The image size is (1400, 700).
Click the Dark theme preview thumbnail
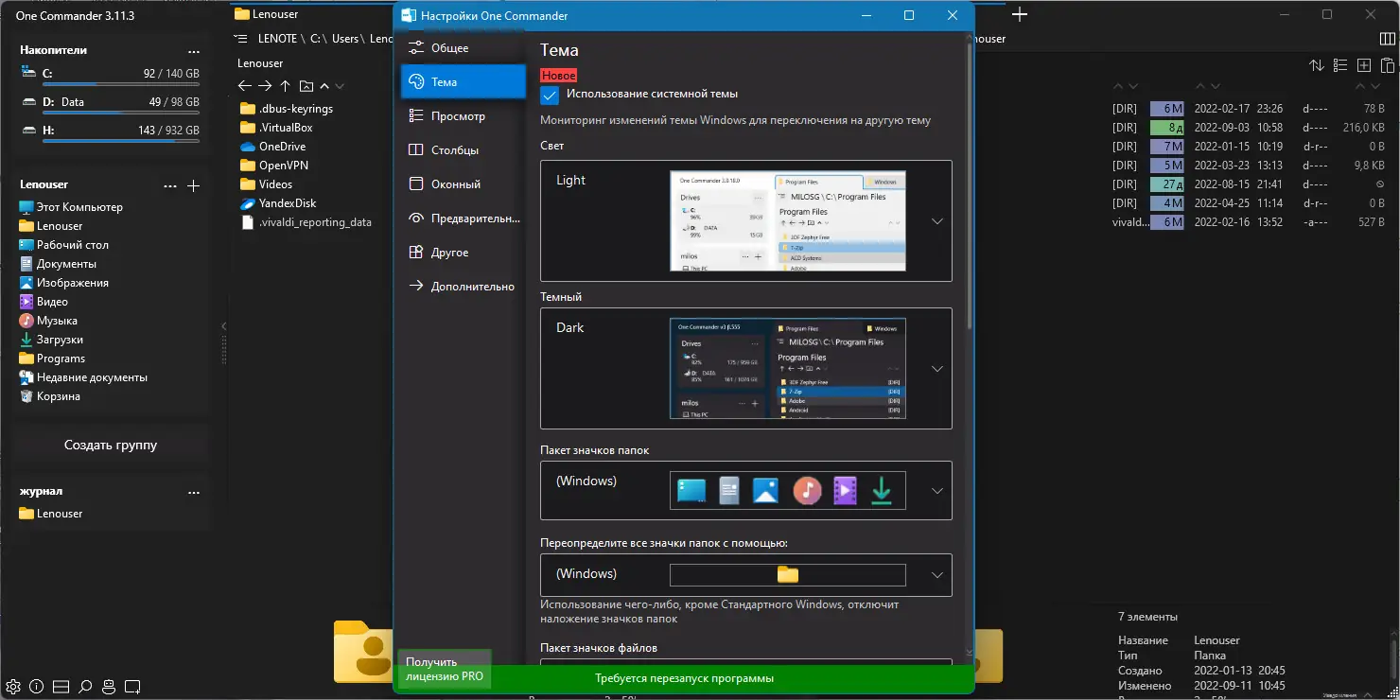[x=788, y=369]
